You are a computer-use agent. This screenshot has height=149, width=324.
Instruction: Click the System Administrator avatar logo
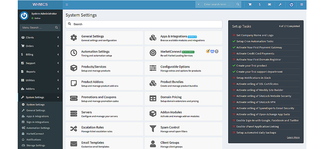(x=24, y=16)
